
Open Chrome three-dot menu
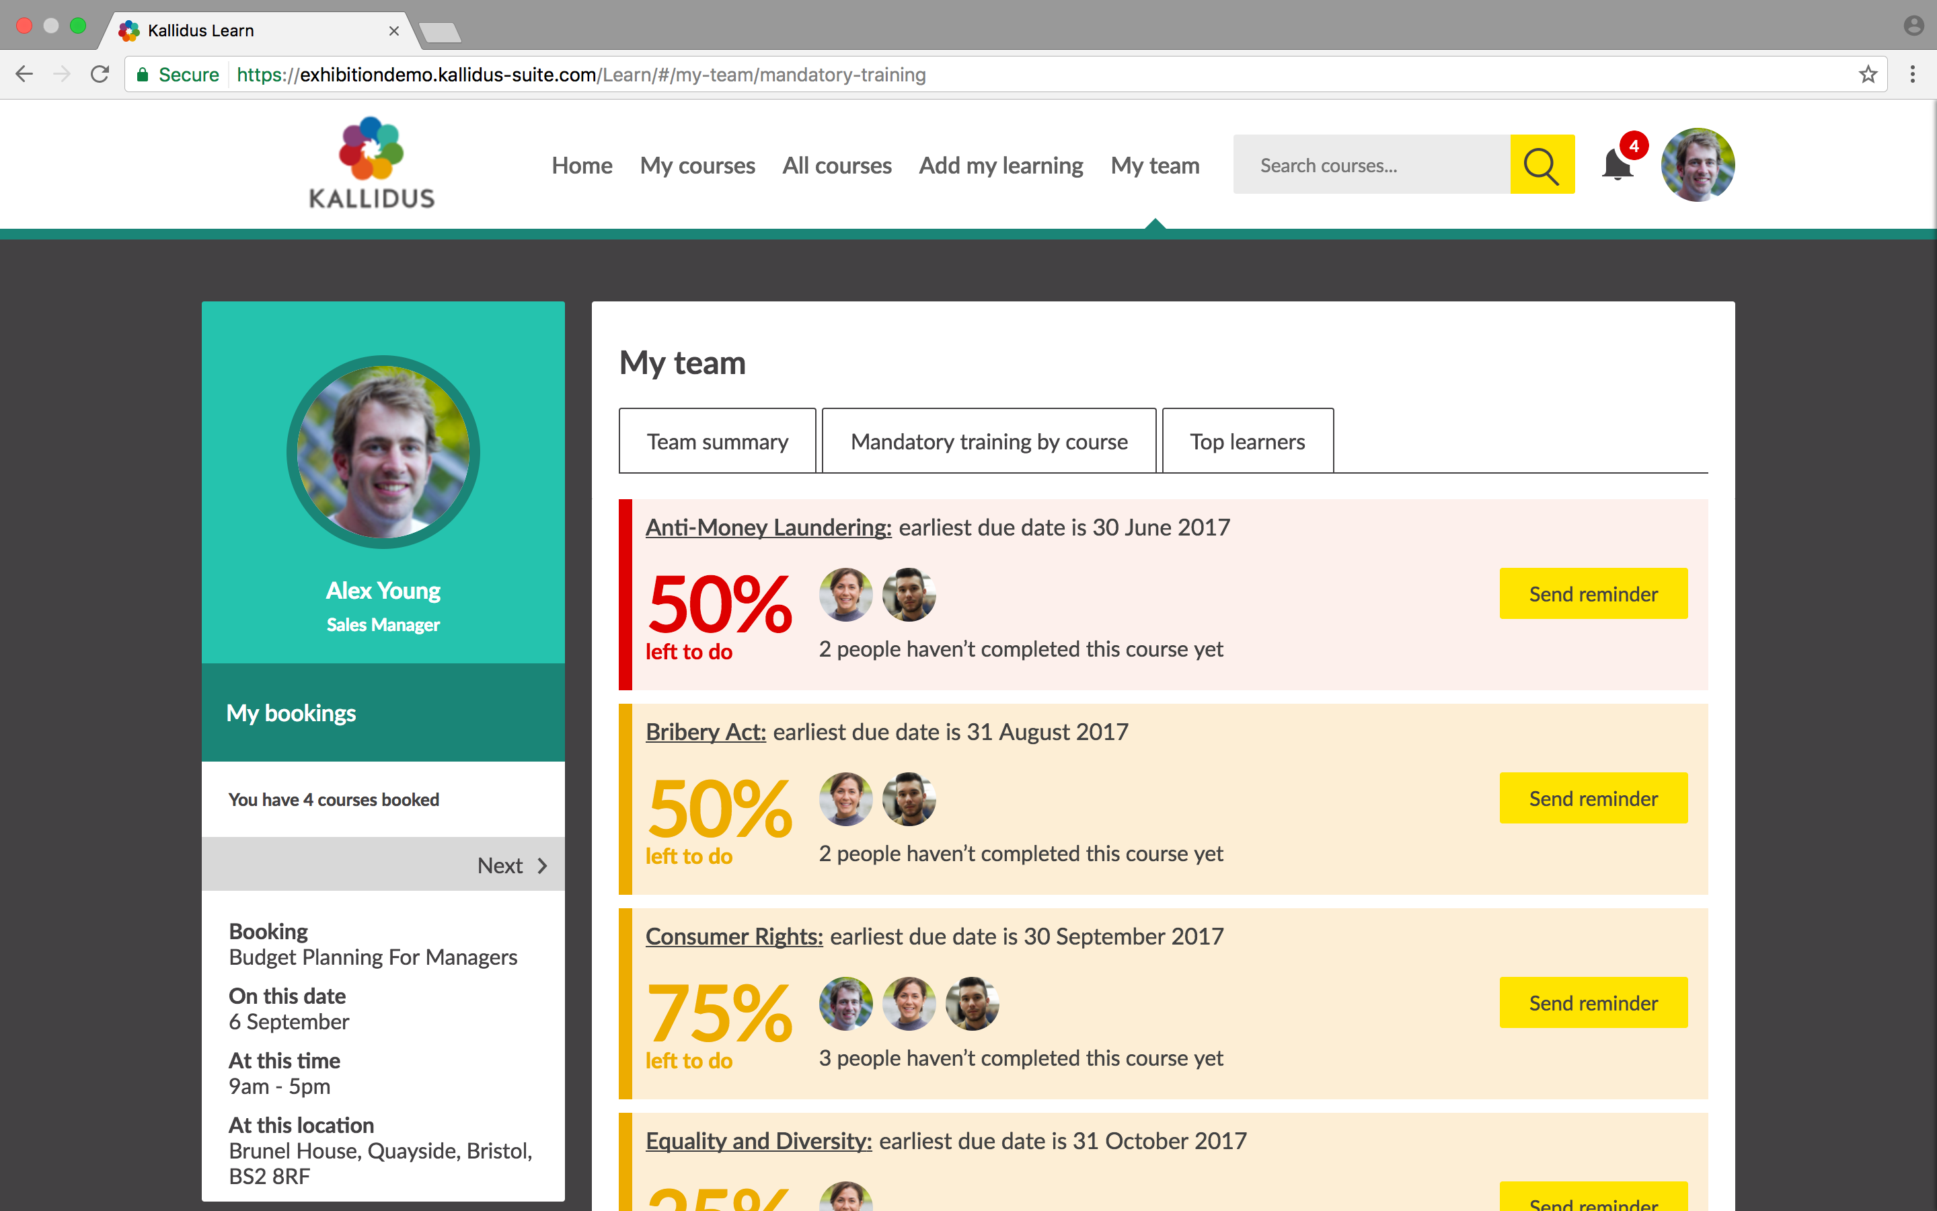click(x=1913, y=75)
